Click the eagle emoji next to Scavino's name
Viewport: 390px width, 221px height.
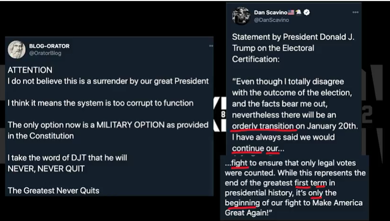[298, 12]
